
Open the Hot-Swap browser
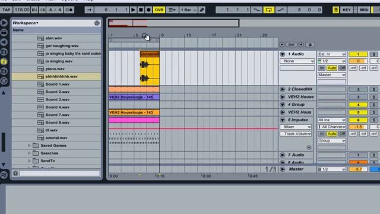pos(4,81)
